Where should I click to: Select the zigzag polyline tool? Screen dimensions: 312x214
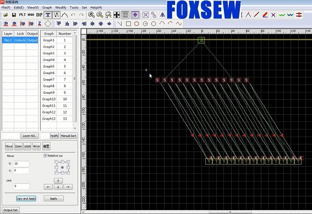coord(56,15)
